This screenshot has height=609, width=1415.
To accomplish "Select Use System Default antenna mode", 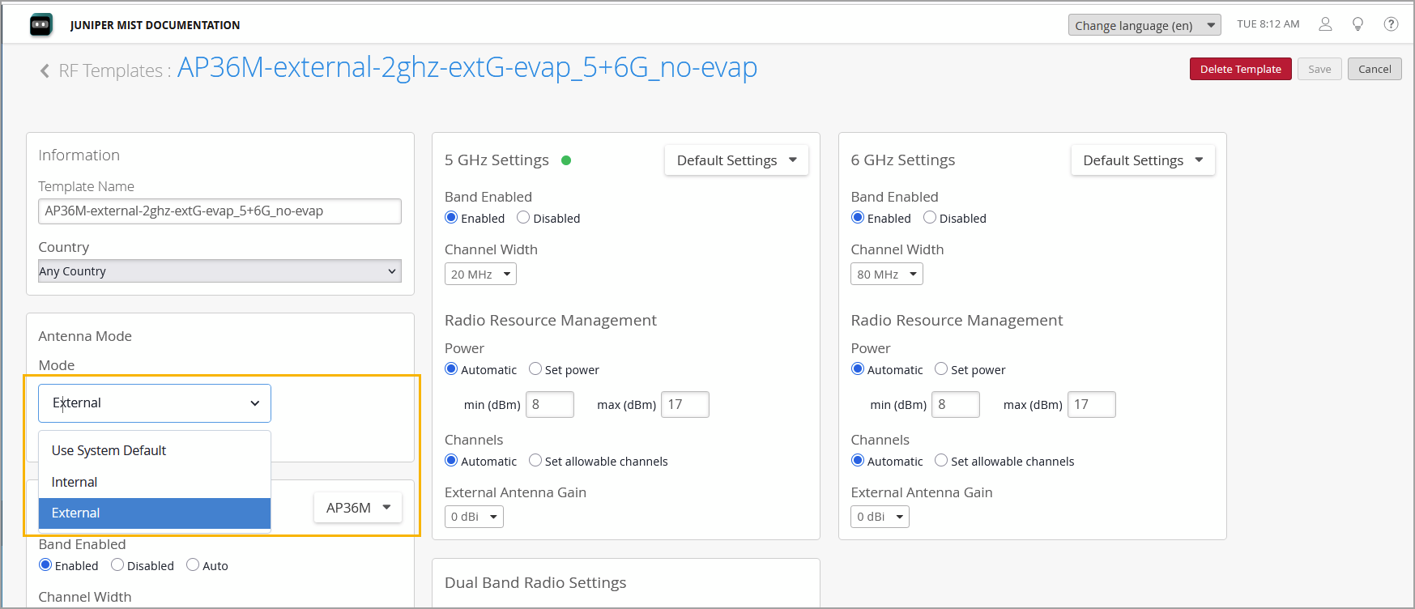I will point(109,450).
